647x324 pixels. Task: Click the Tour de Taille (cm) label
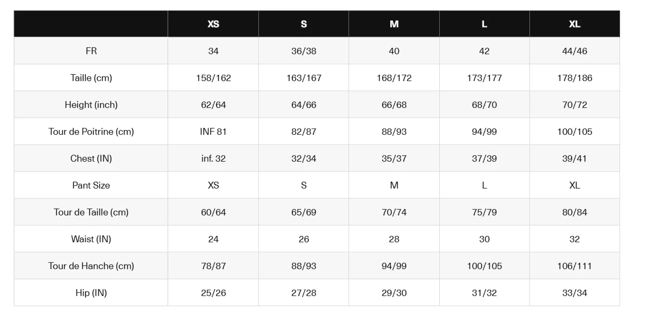91,212
